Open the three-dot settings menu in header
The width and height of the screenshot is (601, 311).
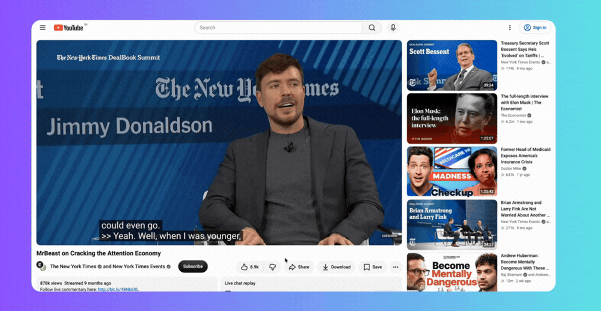pyautogui.click(x=510, y=28)
